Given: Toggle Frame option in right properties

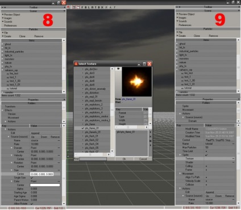Looking at the screenshot, I should click(206, 170).
